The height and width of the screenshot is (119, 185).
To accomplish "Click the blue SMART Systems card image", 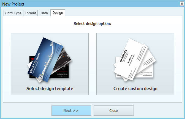I will 45,60.
